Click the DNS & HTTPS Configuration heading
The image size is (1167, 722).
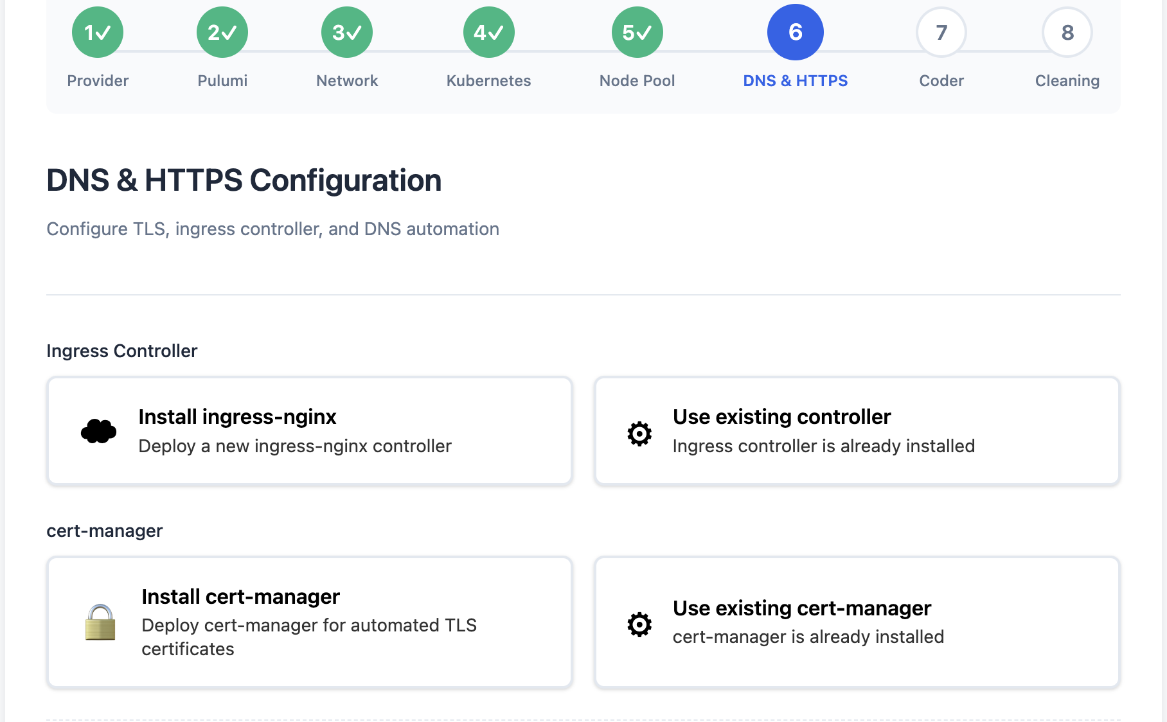coord(244,180)
